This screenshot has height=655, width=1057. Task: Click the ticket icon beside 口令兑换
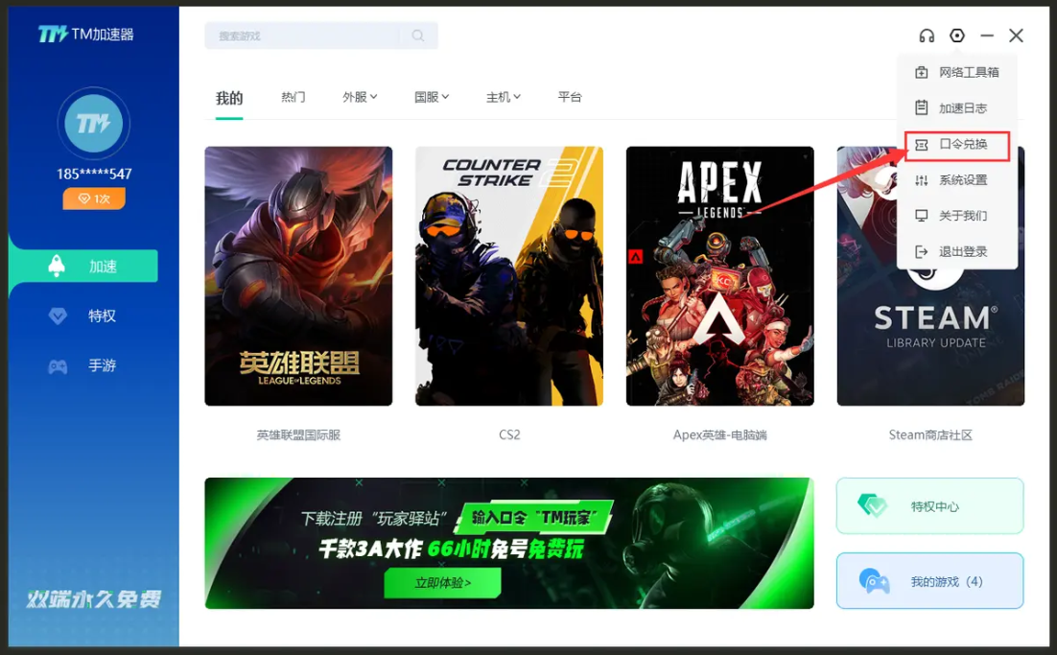click(922, 145)
